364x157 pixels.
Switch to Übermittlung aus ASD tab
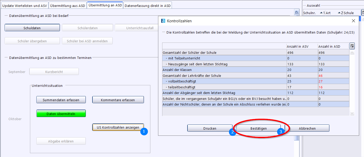[68, 5]
